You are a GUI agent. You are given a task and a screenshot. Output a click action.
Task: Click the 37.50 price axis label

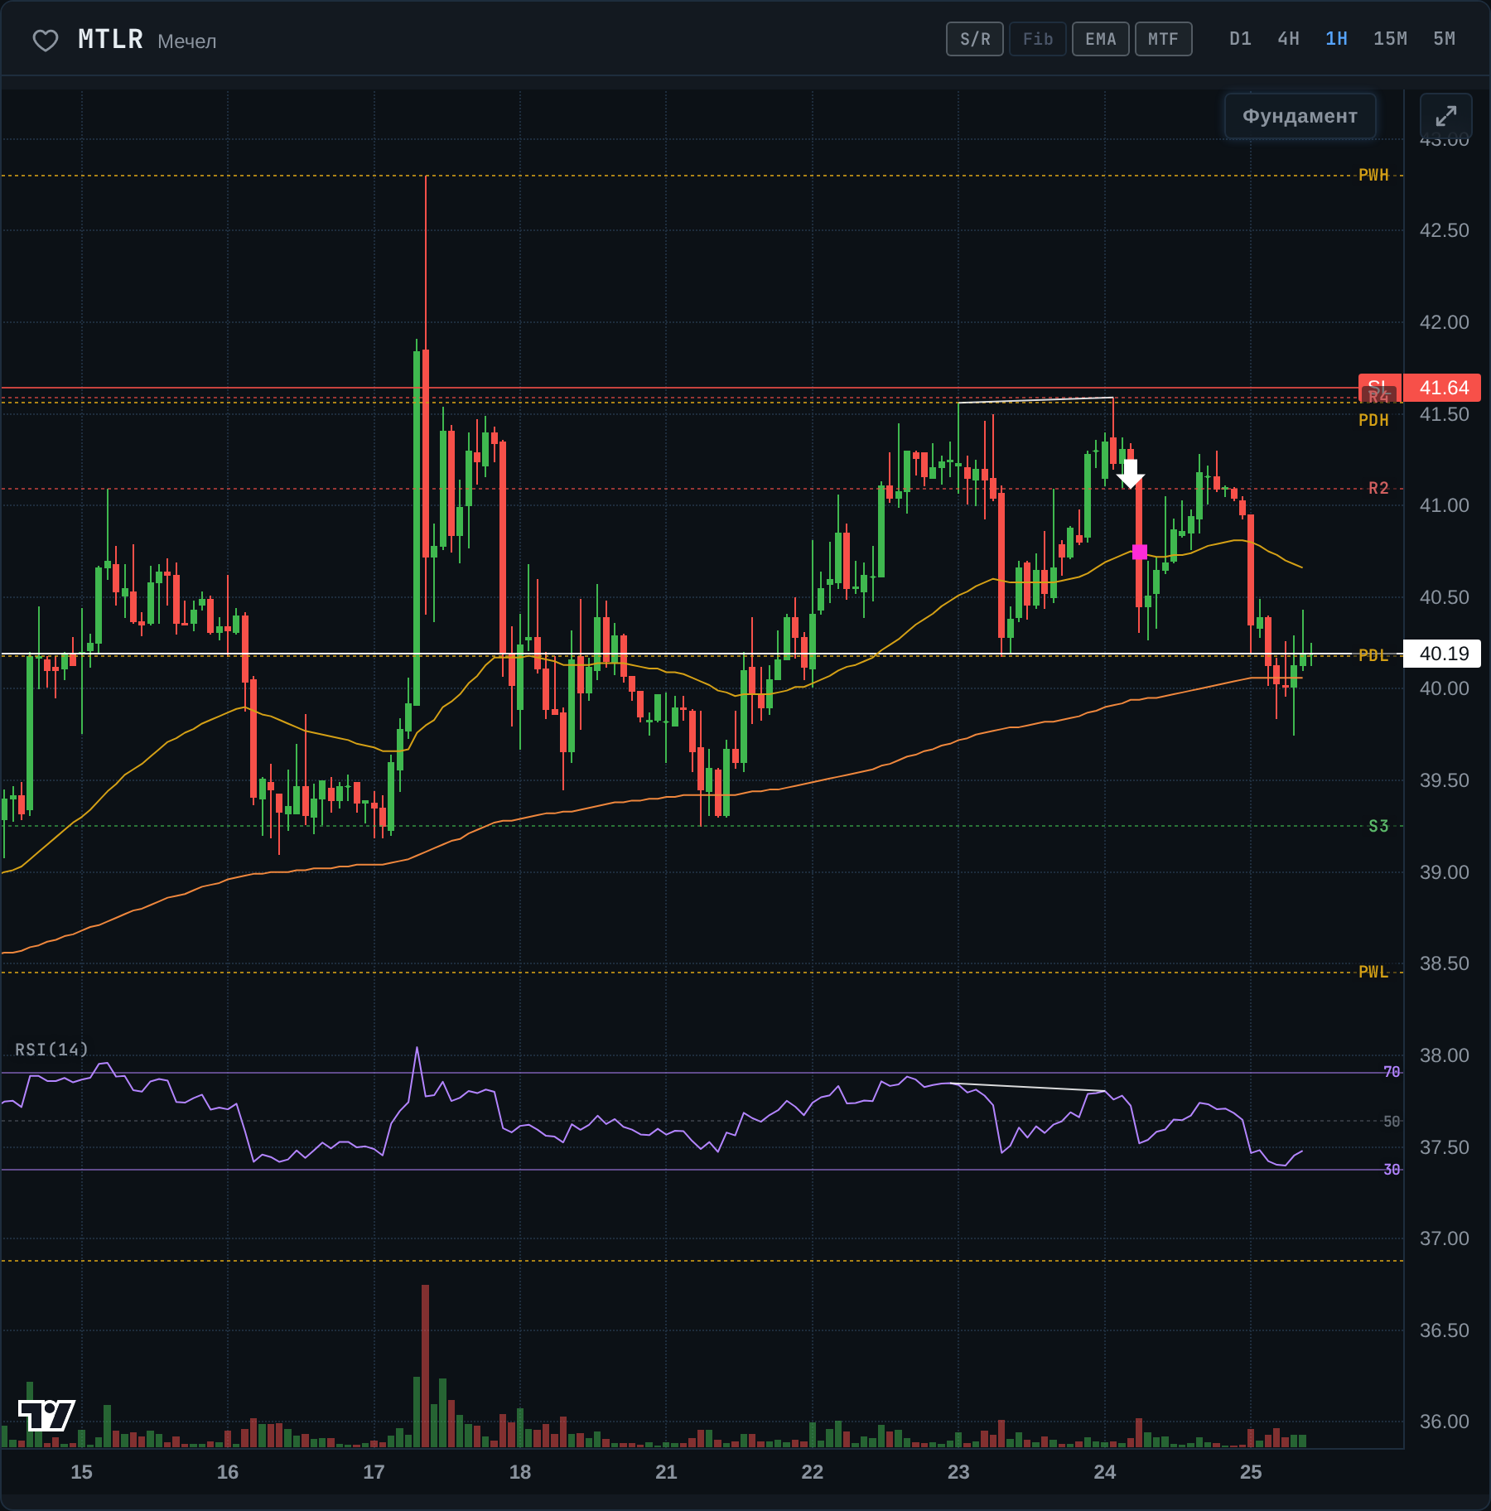click(x=1444, y=1147)
